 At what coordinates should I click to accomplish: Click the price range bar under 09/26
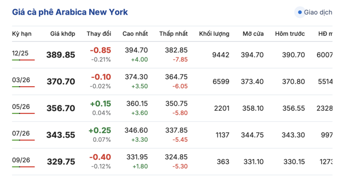[x=23, y=167]
